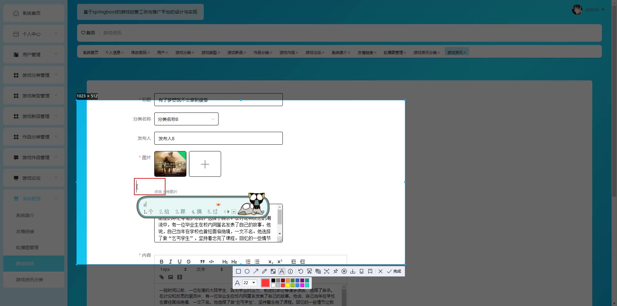
Task: Pick the yellow color swatch
Action: [x=288, y=285]
